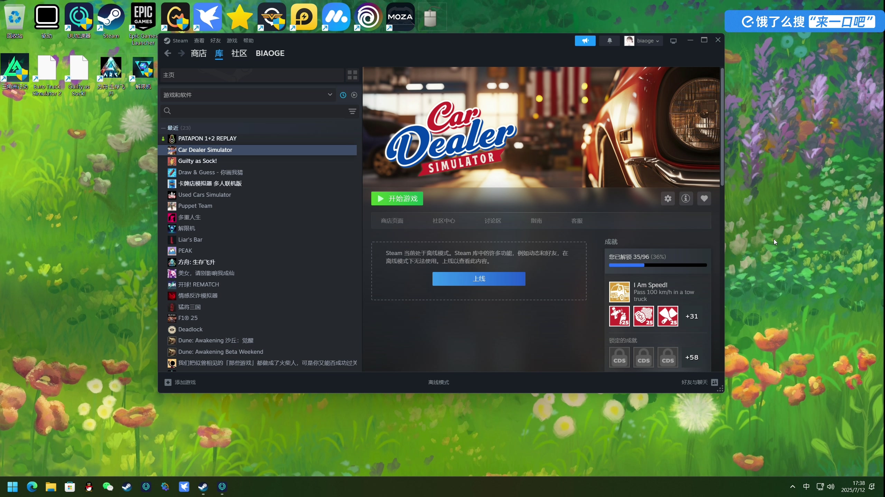Show hidden system tray icons chevron
This screenshot has width=885, height=497.
click(x=793, y=487)
